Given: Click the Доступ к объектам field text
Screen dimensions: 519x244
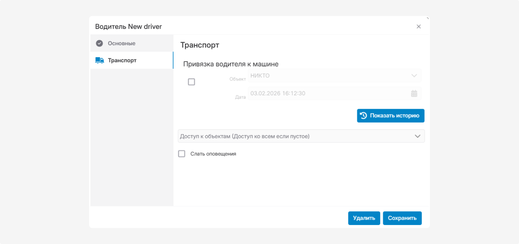Looking at the screenshot, I should point(245,136).
